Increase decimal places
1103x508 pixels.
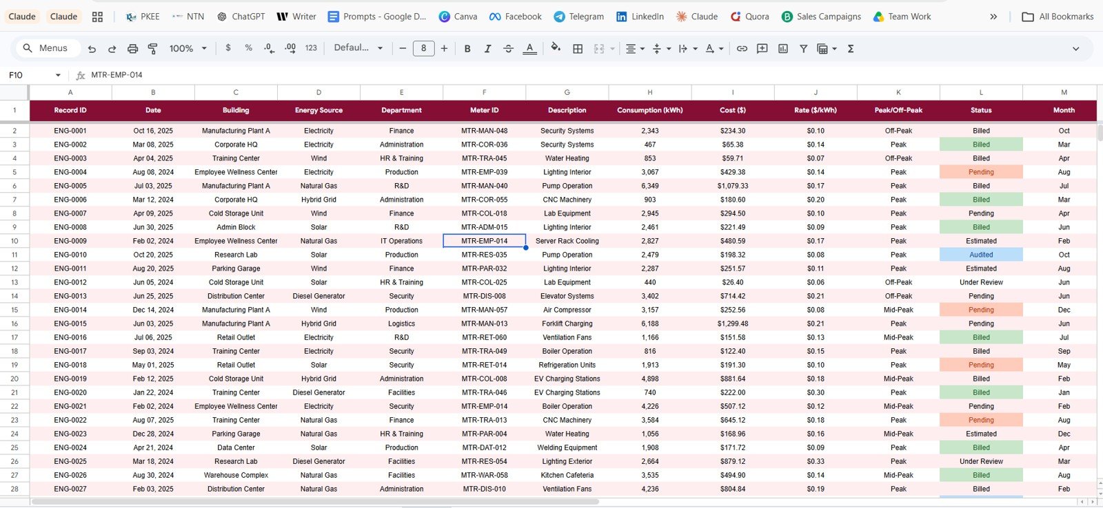(x=290, y=48)
